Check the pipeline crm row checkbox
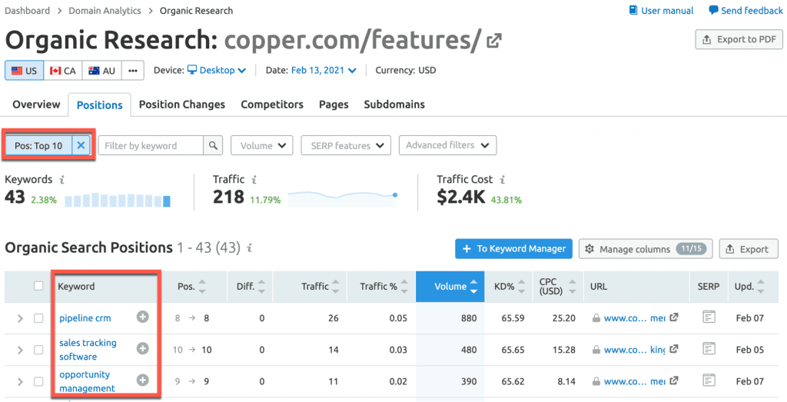 click(39, 318)
